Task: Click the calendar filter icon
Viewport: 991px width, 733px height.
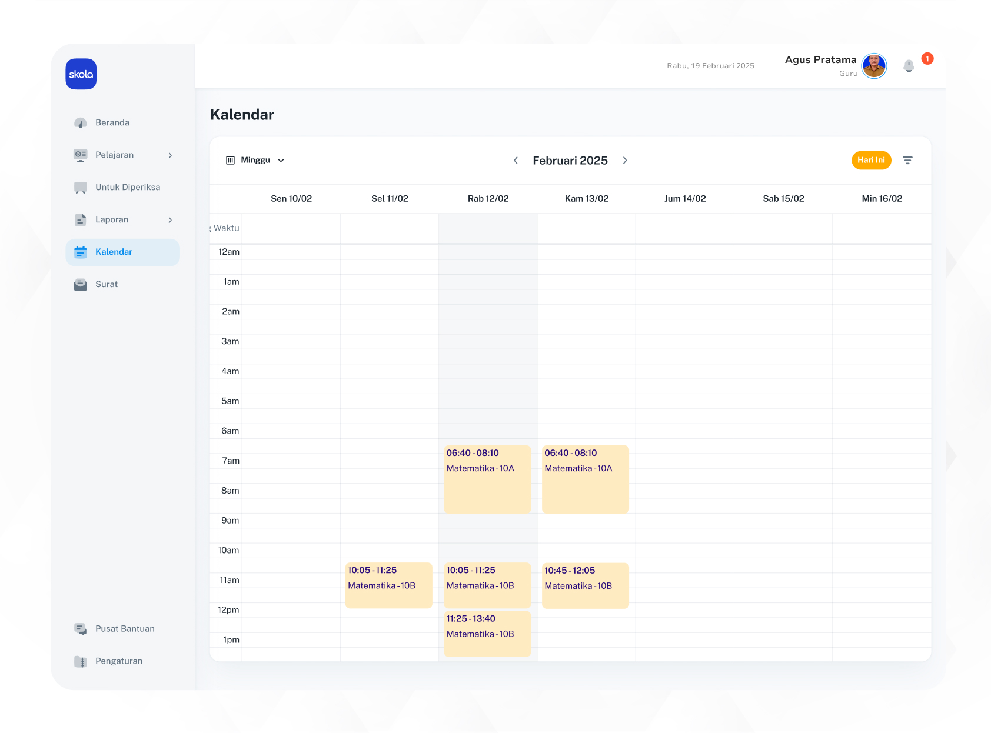Action: click(907, 160)
